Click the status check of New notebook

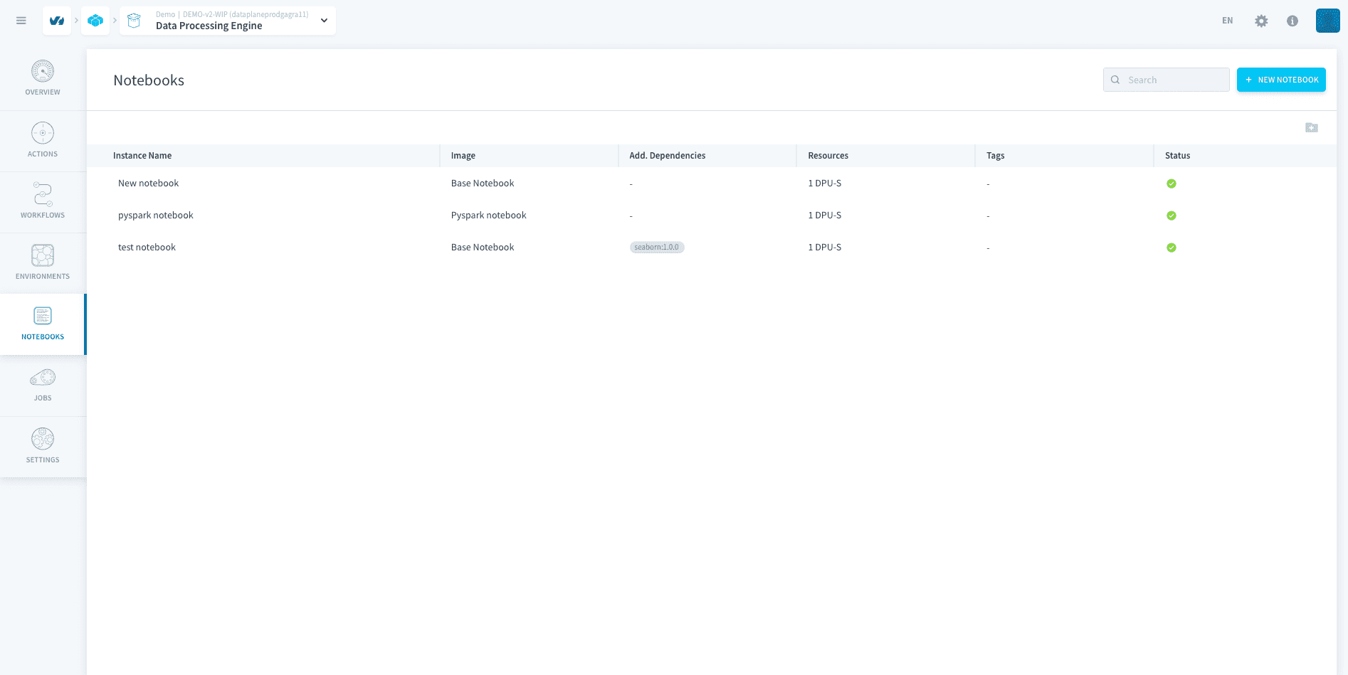1171,184
